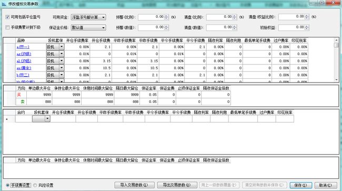Open the 可用资金 dropdown
Screen dimensions: 342x191
point(88,17)
